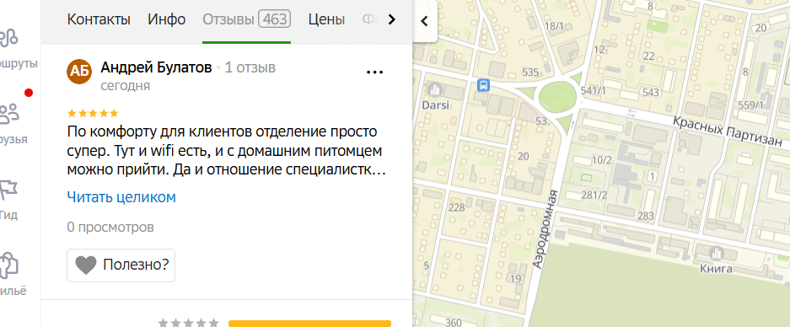
Task: Click the Аэродромная street label
Action: pos(545,228)
